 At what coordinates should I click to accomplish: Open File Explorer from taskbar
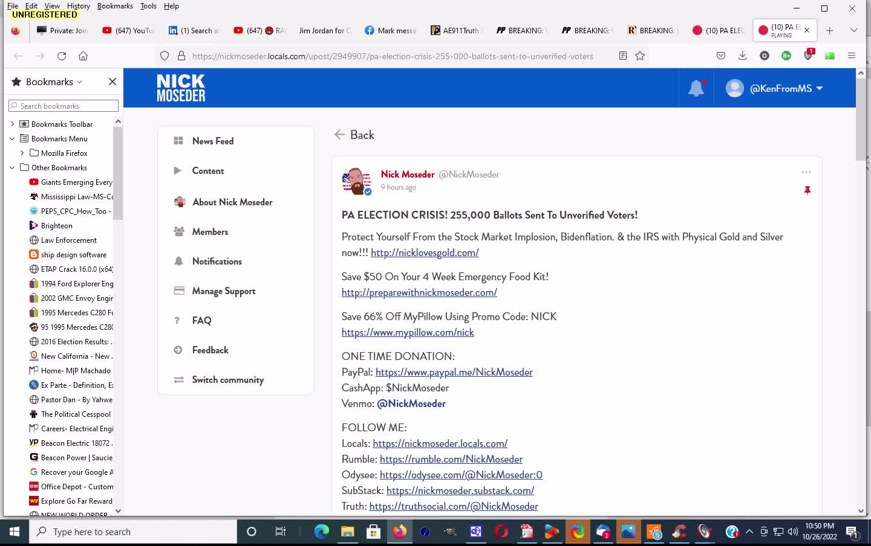(x=347, y=532)
